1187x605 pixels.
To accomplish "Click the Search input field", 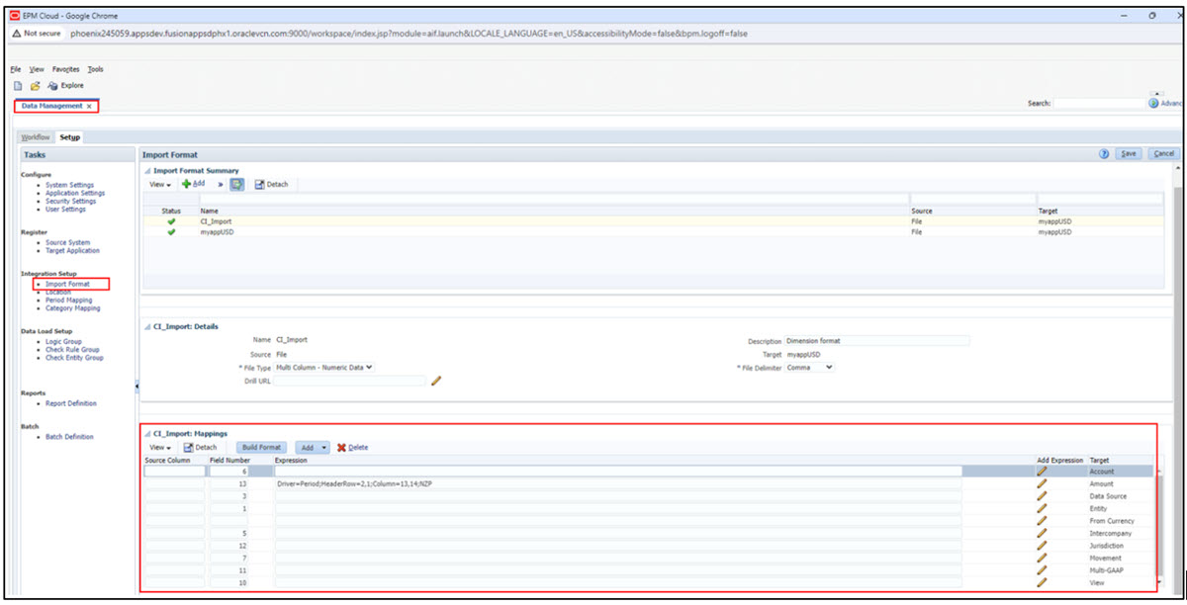I will [1098, 103].
